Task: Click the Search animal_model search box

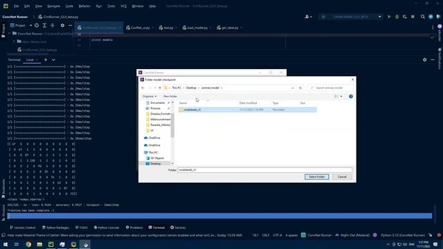Action: (x=330, y=88)
